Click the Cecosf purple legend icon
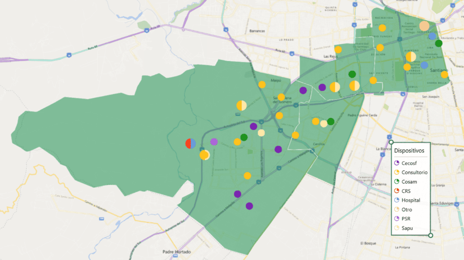464x260 pixels. pyautogui.click(x=396, y=163)
